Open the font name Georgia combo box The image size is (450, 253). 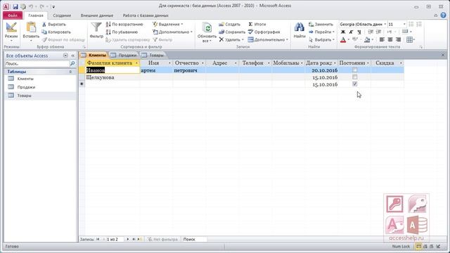pos(363,25)
